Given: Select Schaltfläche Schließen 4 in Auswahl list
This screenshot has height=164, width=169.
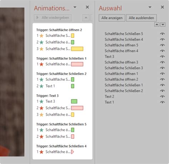Looking at the screenshot, I should point(124,39).
